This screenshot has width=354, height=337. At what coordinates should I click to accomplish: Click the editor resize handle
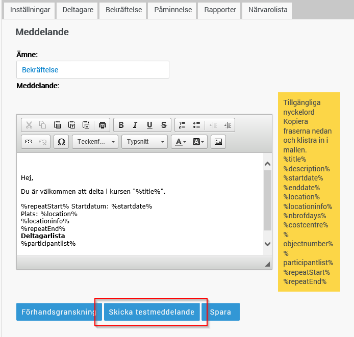[x=267, y=264]
